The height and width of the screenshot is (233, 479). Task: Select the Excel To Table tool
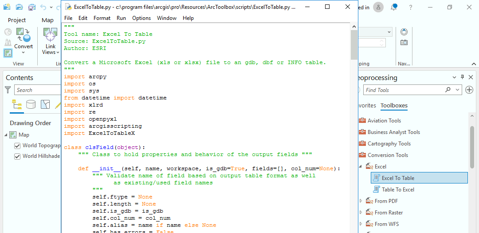419,178
